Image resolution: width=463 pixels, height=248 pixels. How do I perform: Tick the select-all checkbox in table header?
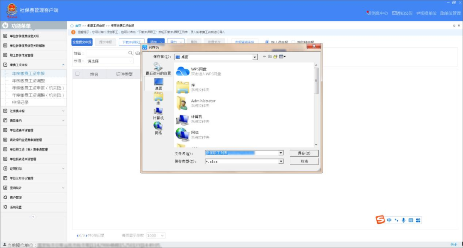(78, 74)
